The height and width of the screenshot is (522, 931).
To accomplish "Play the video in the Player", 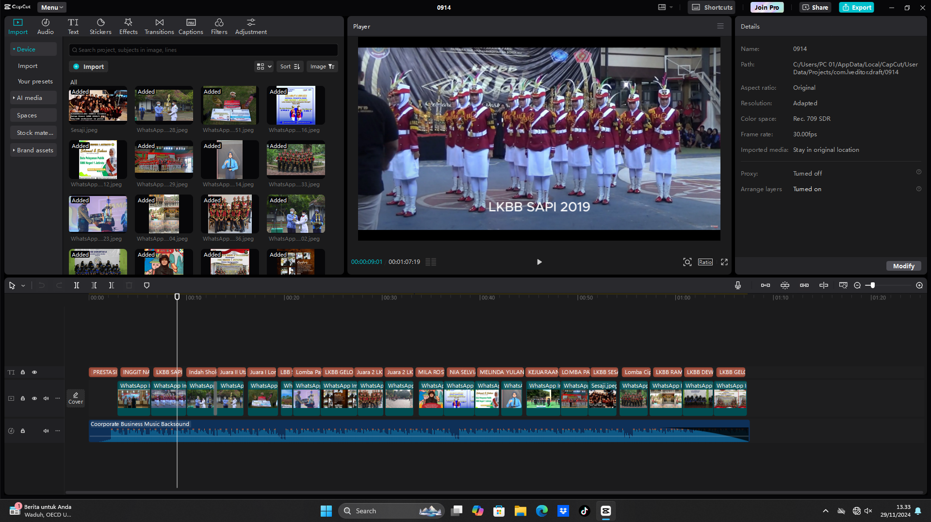I will [539, 262].
